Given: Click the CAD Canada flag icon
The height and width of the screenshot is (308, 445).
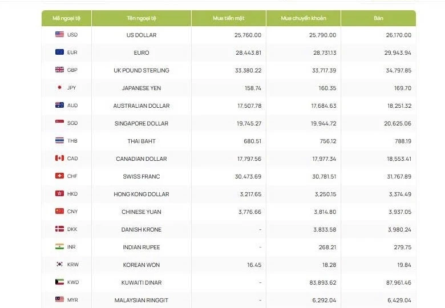Looking at the screenshot, I should [x=59, y=158].
